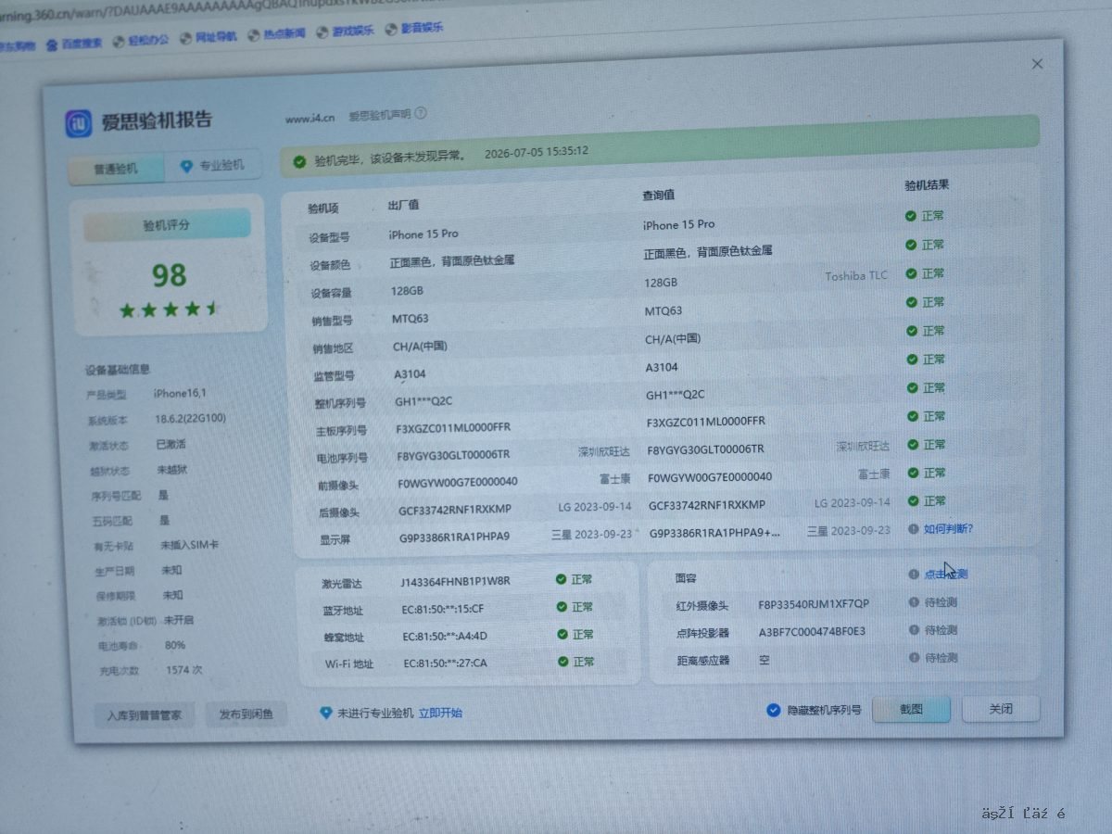Screen dimensions: 1112x834
Task: Click the 关闭 button
Action: tap(1001, 709)
